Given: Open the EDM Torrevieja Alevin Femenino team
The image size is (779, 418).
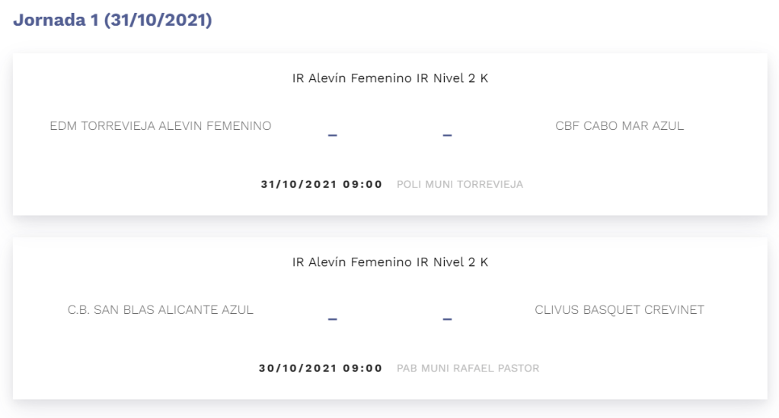Looking at the screenshot, I should point(161,126).
